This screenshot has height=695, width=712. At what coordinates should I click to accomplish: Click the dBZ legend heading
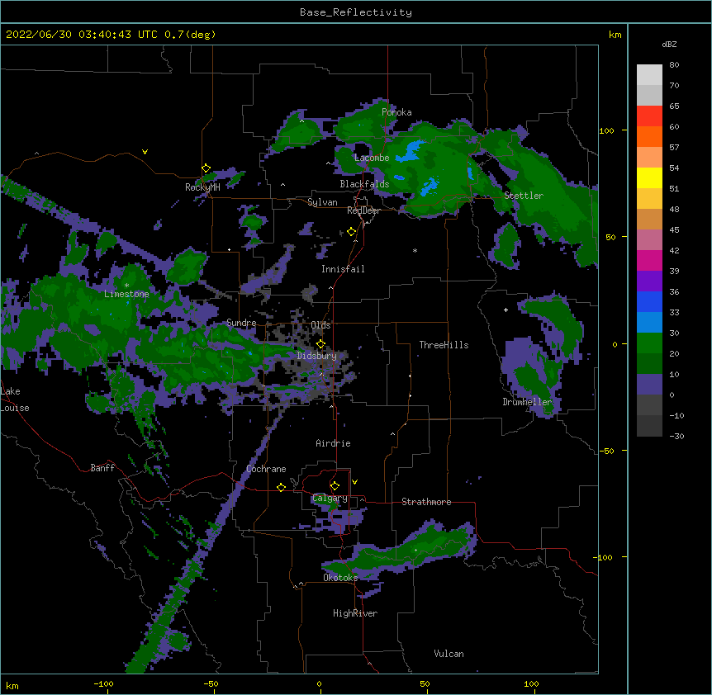click(x=669, y=45)
